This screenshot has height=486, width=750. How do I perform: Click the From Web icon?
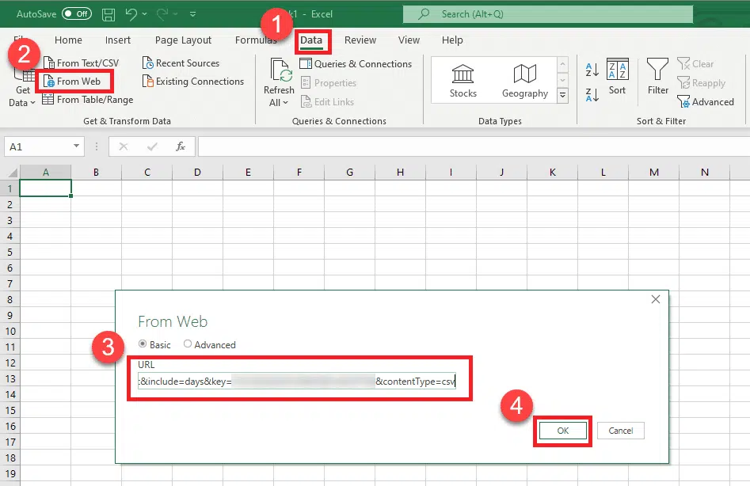50,82
